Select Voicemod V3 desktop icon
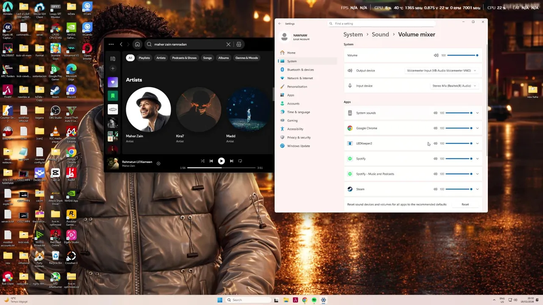 tap(71, 51)
